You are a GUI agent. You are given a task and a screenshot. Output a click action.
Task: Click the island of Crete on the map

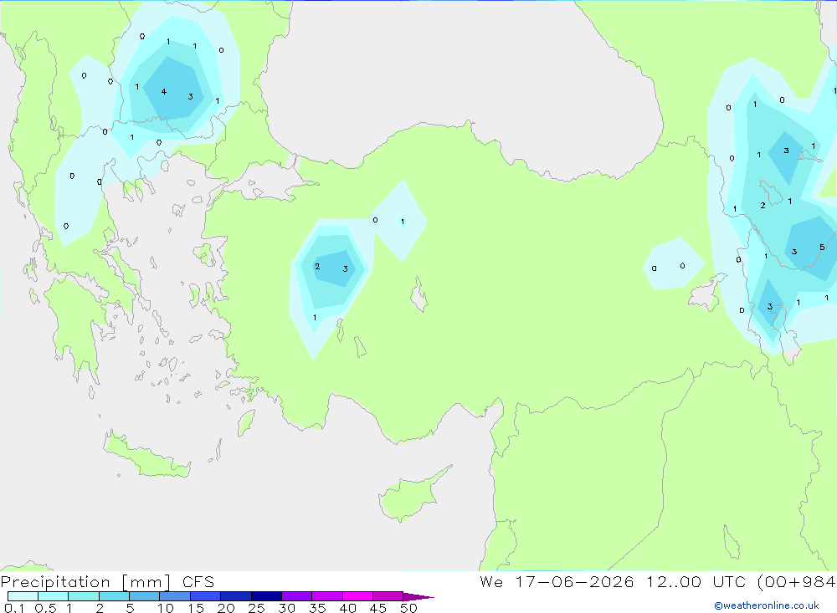point(146,456)
